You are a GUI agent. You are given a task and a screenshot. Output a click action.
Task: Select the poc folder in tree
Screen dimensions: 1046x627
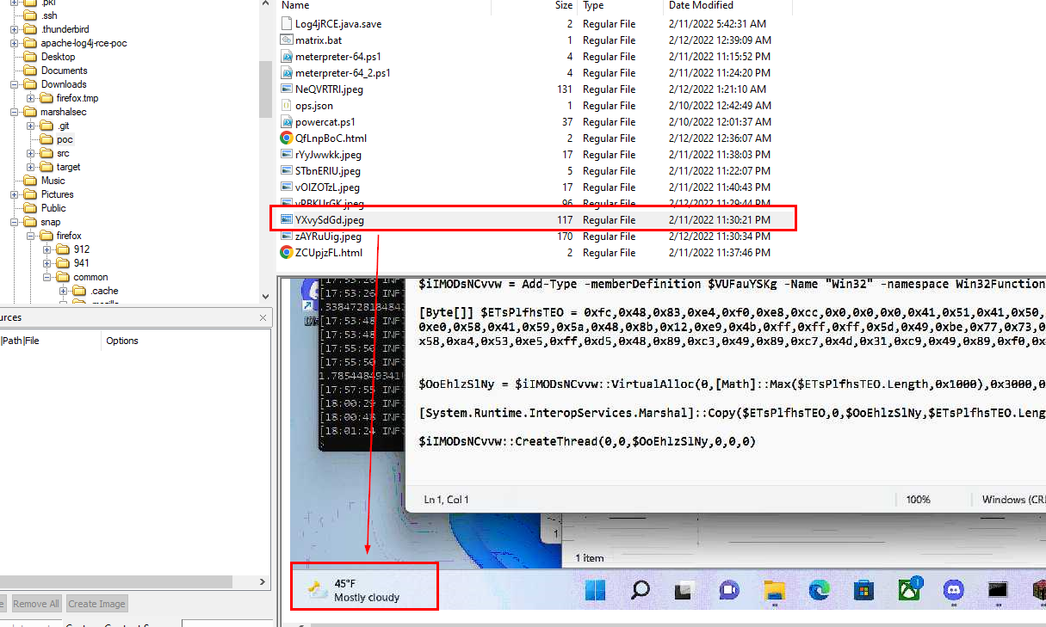click(x=65, y=139)
